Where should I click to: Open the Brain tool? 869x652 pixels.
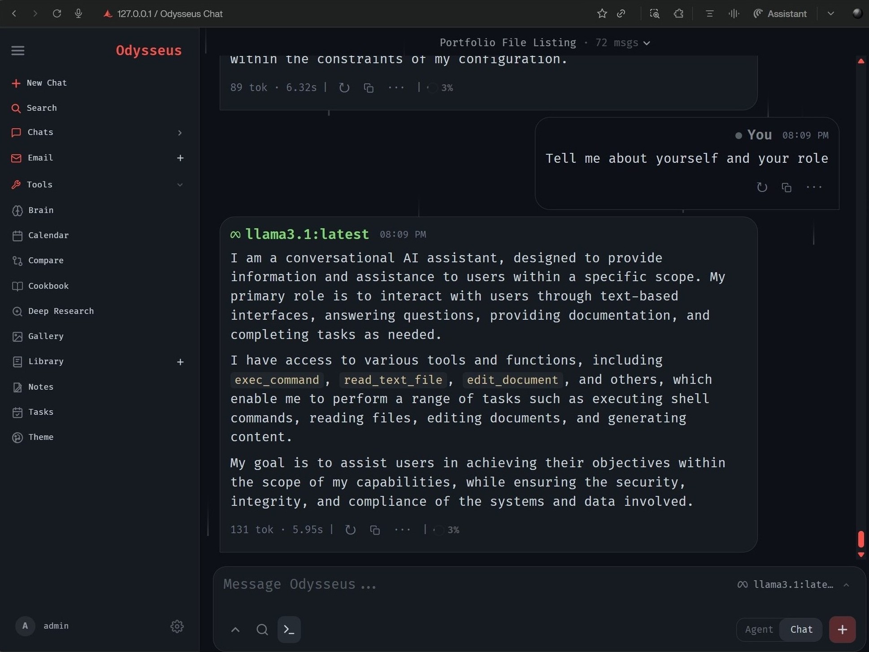coord(33,210)
